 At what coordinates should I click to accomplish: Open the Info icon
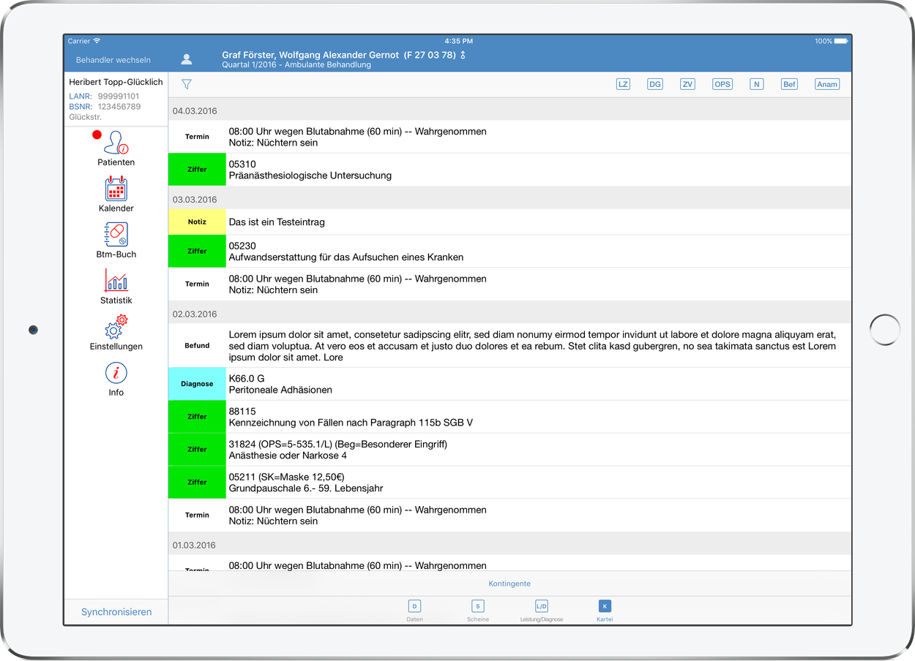[116, 373]
